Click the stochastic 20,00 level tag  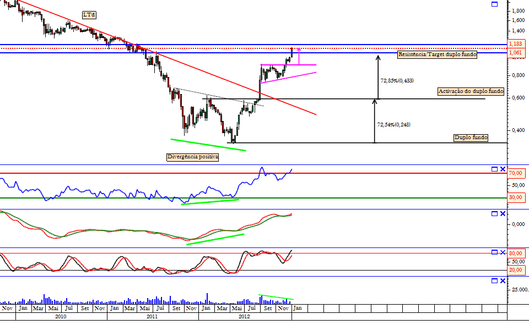point(516,269)
